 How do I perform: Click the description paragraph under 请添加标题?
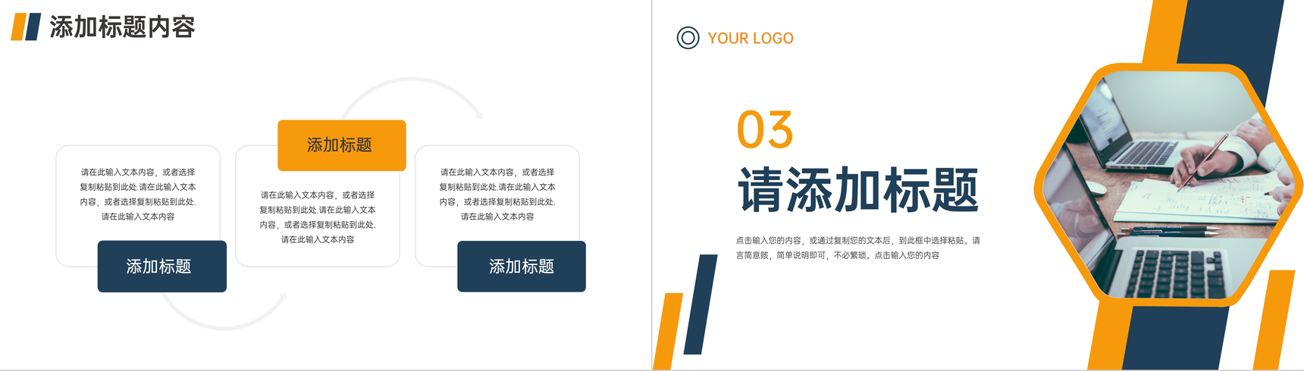click(x=857, y=248)
